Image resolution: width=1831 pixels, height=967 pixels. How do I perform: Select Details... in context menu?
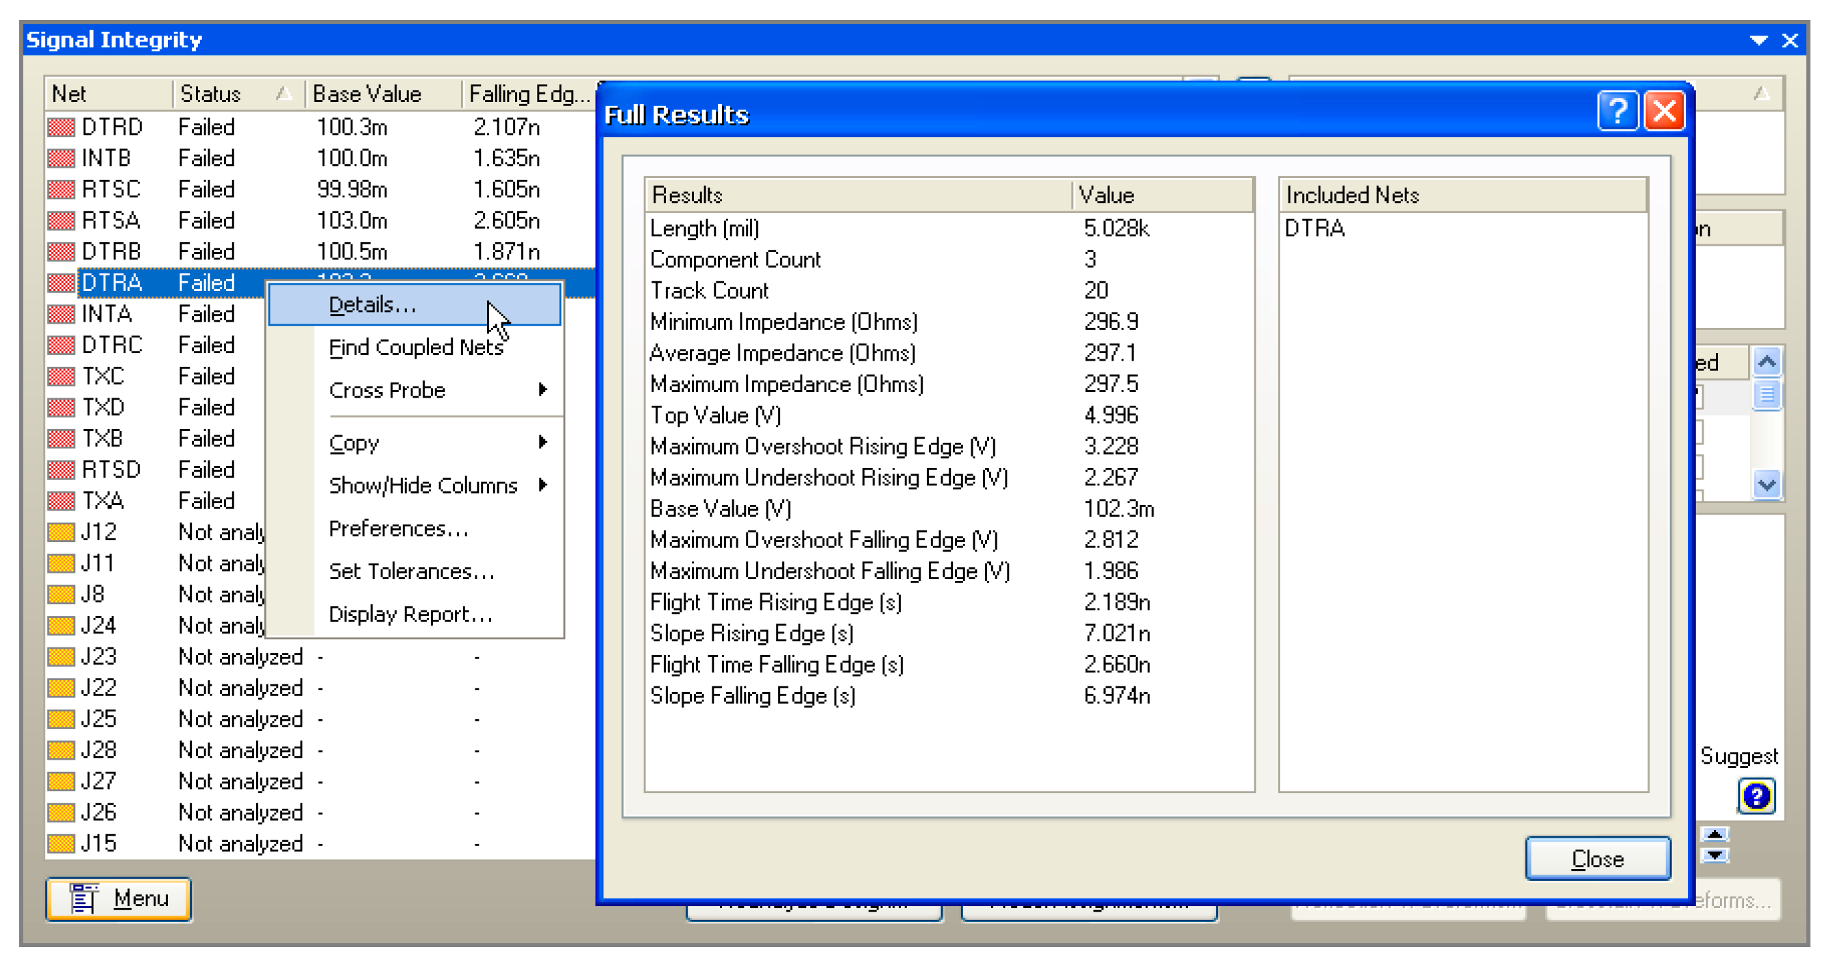tap(372, 305)
